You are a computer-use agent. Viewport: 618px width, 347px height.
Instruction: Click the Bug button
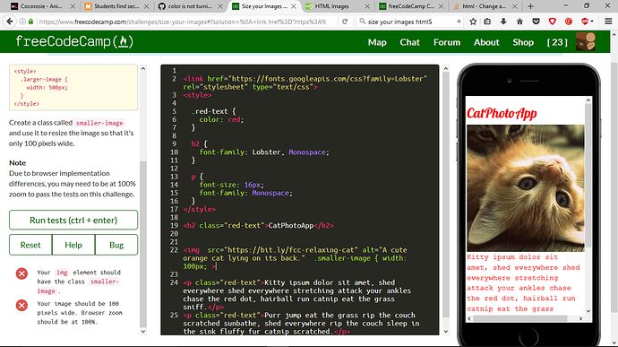coord(116,245)
